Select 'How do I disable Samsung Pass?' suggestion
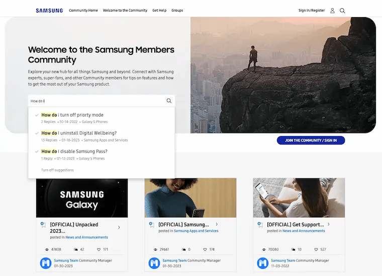The height and width of the screenshot is (276, 382). pos(74,151)
